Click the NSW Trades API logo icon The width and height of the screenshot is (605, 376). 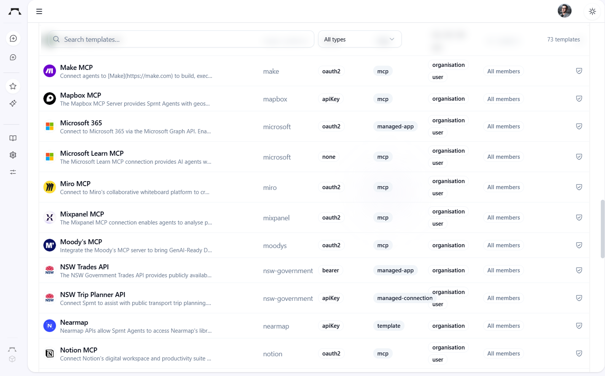click(49, 270)
